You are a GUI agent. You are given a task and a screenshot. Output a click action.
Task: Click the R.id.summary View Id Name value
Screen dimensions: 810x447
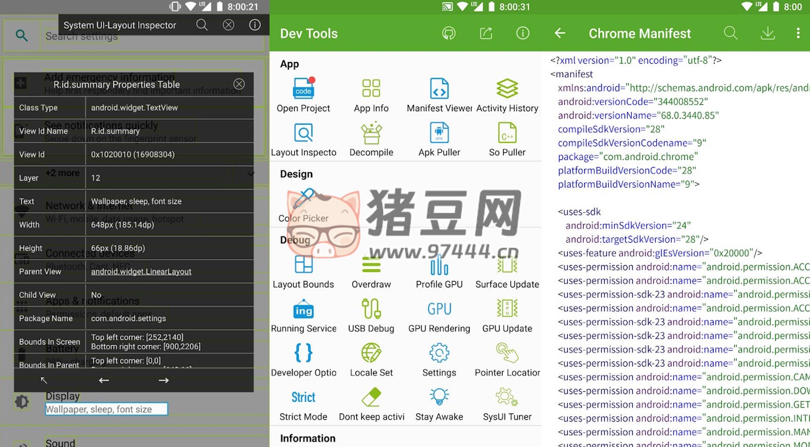(115, 131)
